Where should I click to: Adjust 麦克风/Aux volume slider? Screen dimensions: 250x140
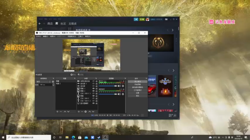(108, 86)
